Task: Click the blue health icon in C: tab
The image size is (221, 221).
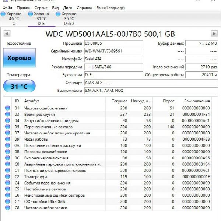Action: tap(3, 14)
